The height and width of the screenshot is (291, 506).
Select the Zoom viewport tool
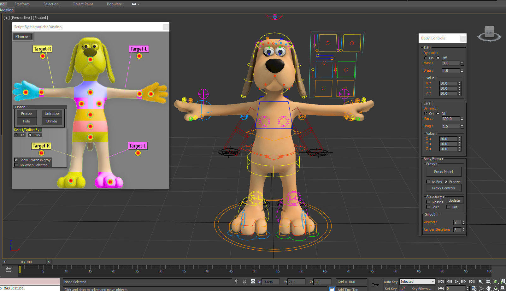pos(481,282)
